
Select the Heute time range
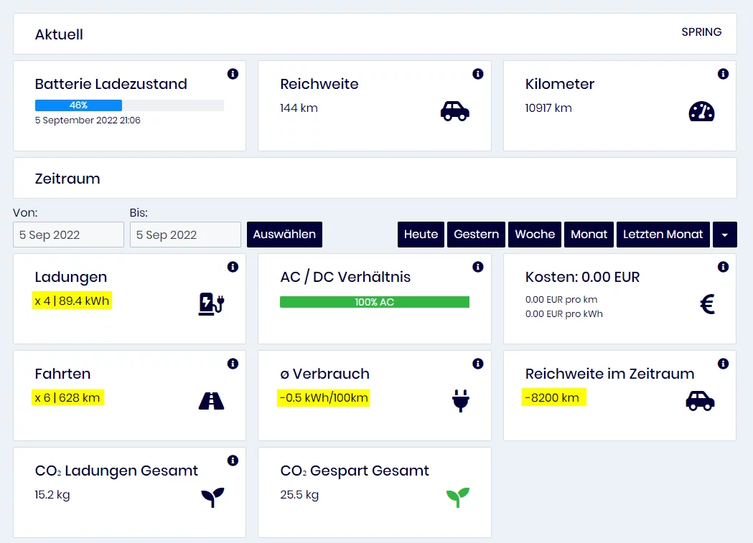(421, 235)
